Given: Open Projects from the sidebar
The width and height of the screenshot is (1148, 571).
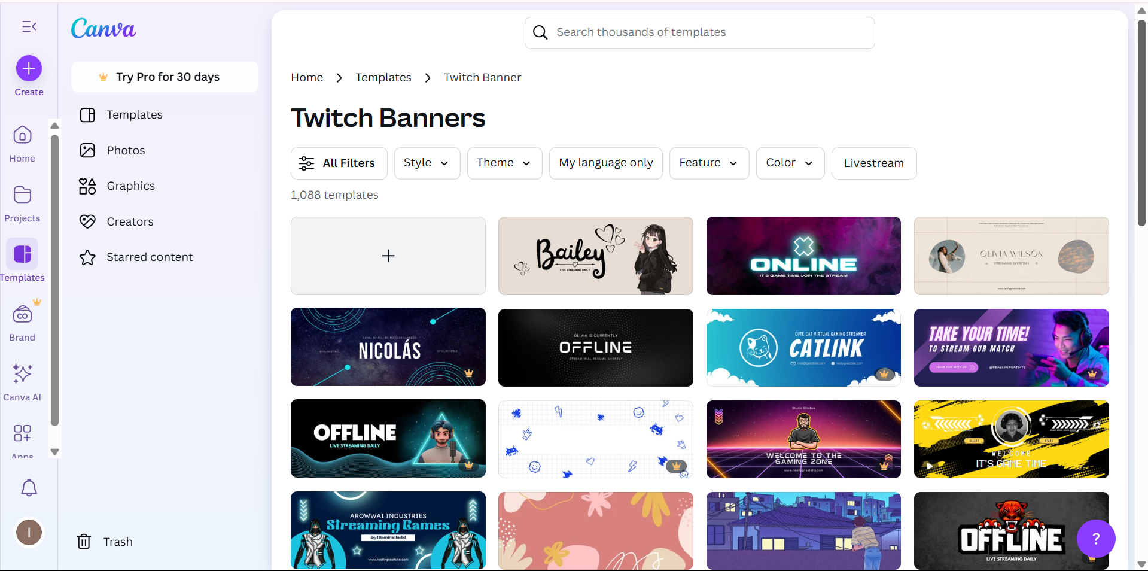Looking at the screenshot, I should coord(22,202).
